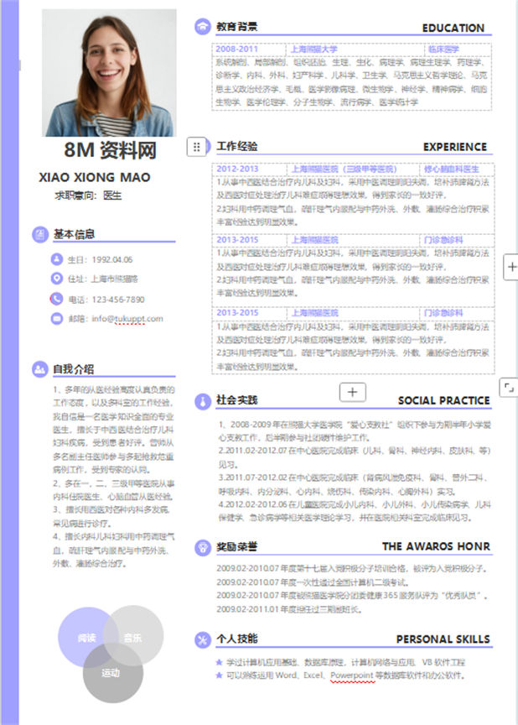Click the medal icon next to 奖励荣誉
The height and width of the screenshot is (725, 518).
tap(202, 547)
